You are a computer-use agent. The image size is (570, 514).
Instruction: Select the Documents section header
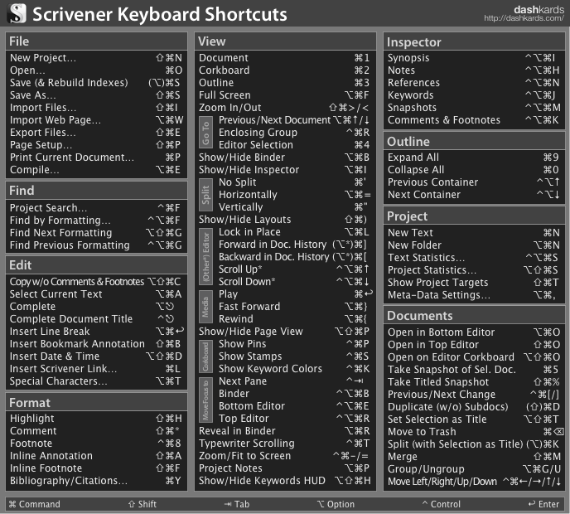coord(474,315)
